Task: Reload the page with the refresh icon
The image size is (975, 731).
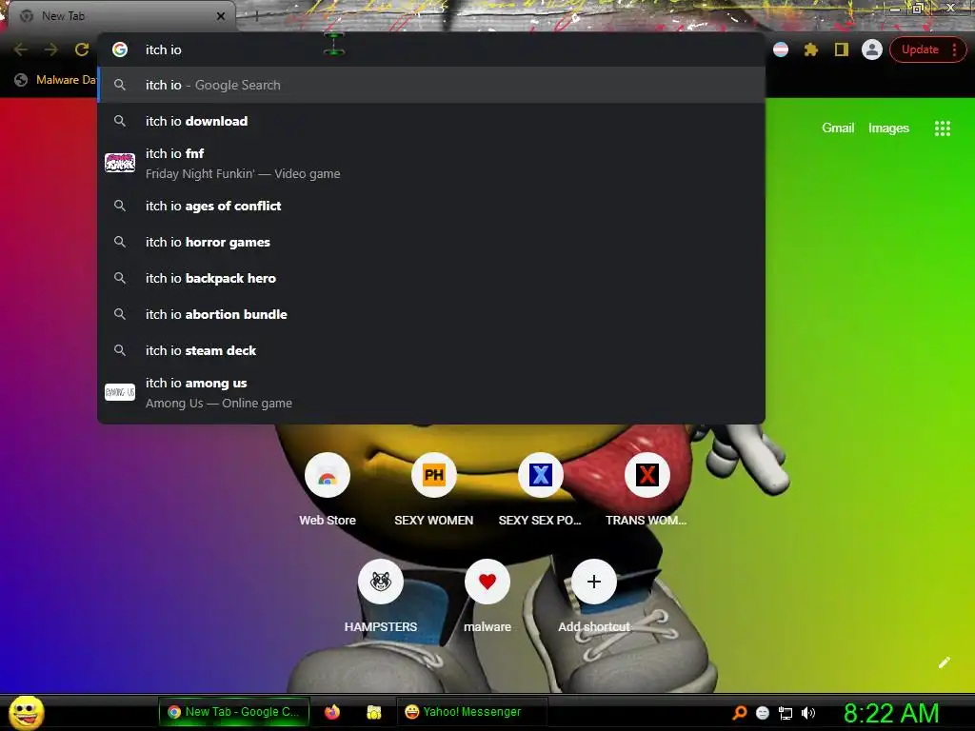Action: (82, 49)
